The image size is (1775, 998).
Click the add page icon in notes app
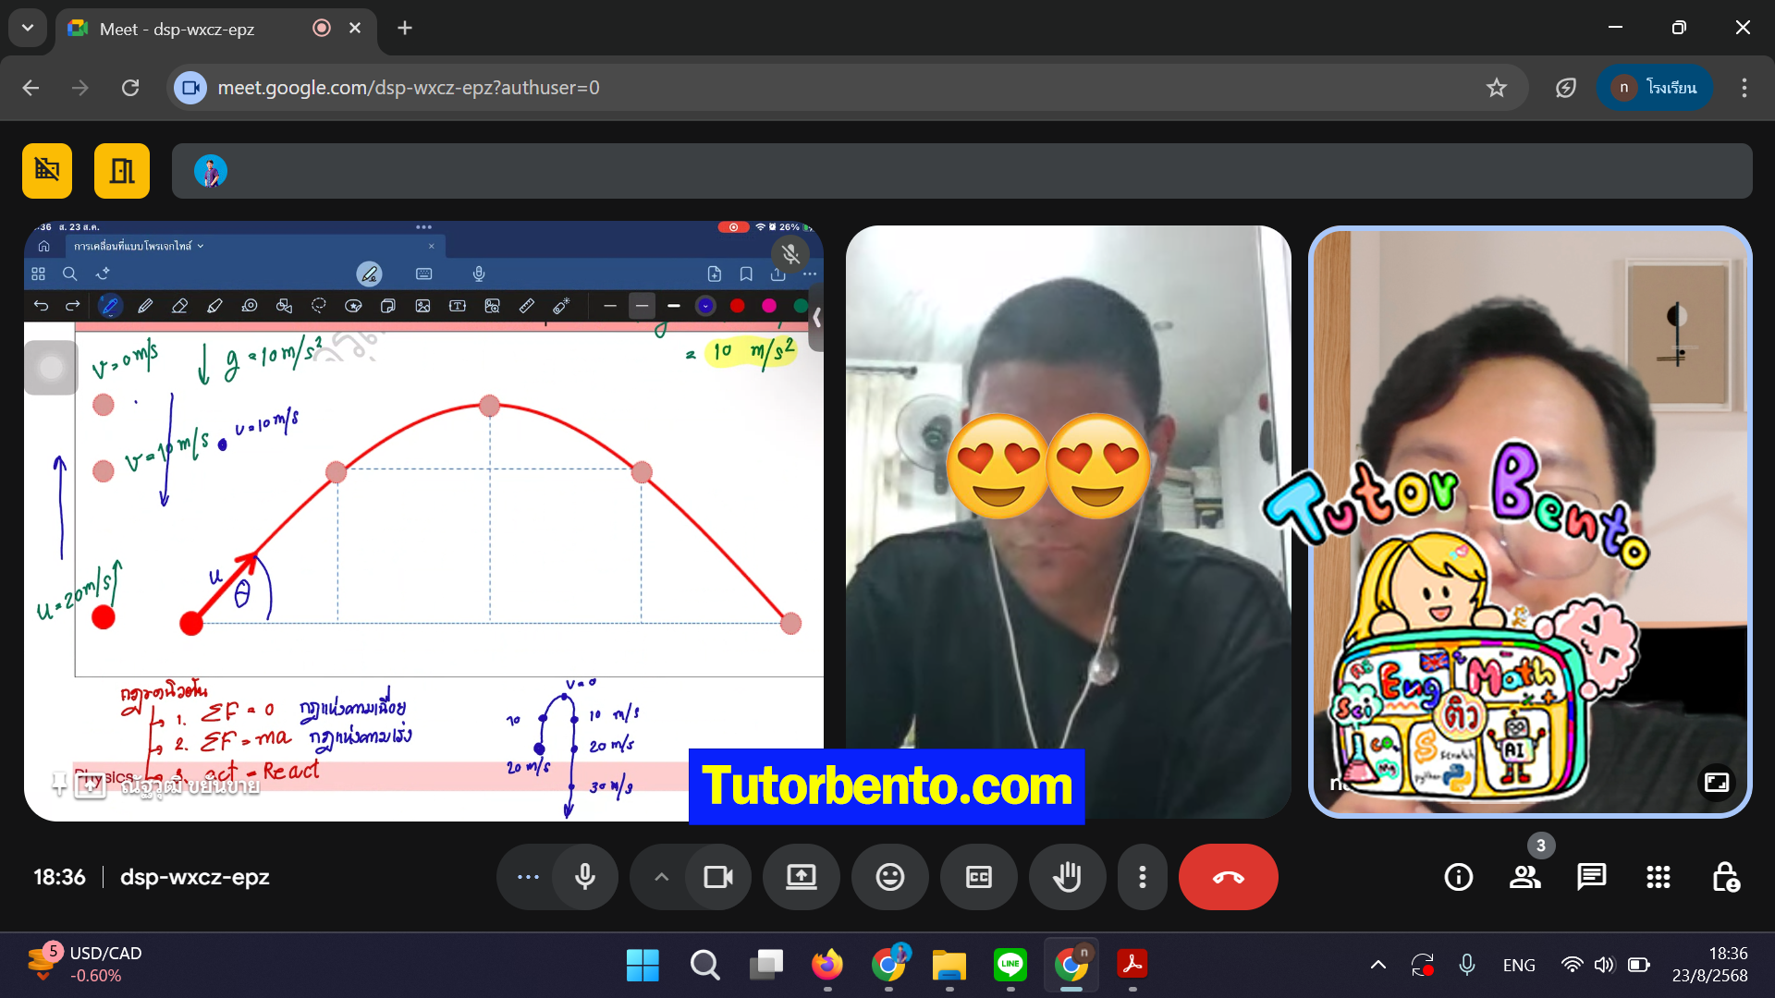pyautogui.click(x=715, y=274)
